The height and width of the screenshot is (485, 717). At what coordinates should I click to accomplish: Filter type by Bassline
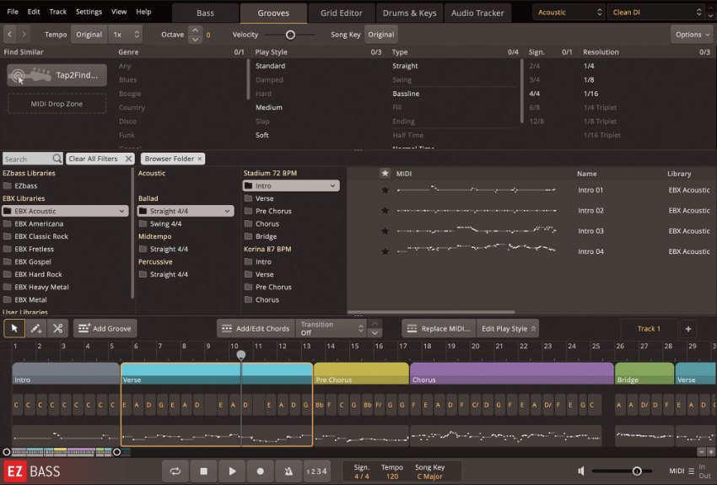click(x=406, y=94)
